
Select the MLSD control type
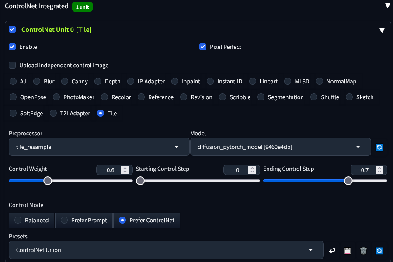pyautogui.click(x=288, y=81)
